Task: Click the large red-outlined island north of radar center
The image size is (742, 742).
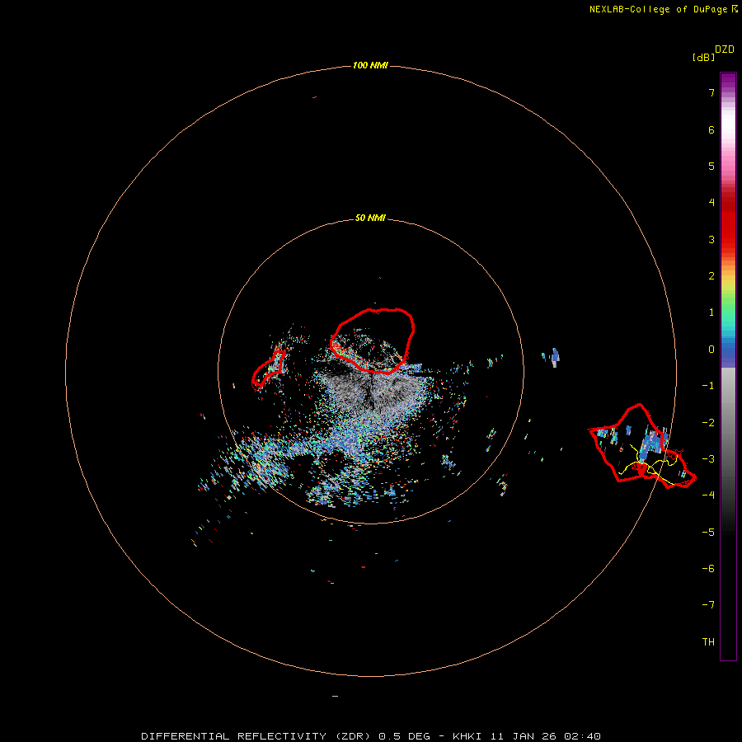Action: (373, 340)
